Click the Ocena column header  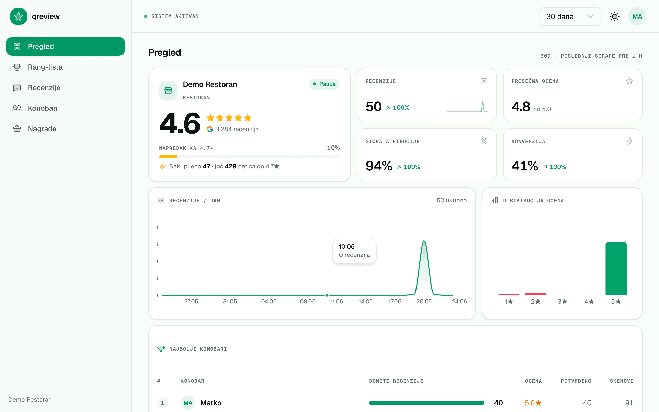coord(533,381)
